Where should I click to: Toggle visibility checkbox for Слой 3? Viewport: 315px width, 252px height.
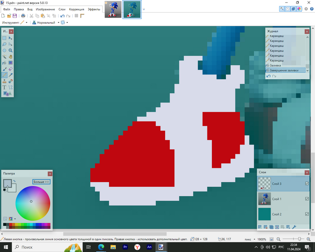point(307,184)
